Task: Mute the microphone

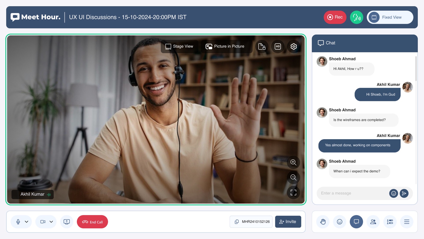Action: pyautogui.click(x=18, y=222)
